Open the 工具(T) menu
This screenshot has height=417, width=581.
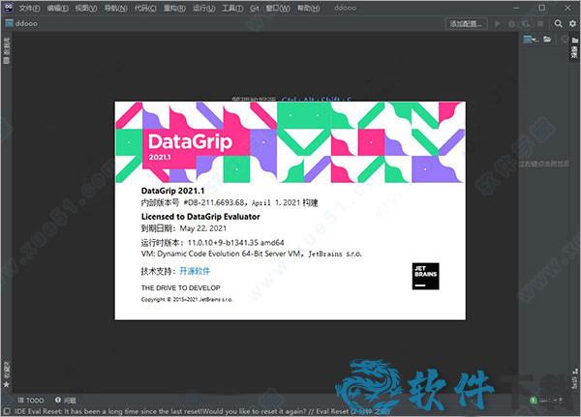[x=232, y=8]
